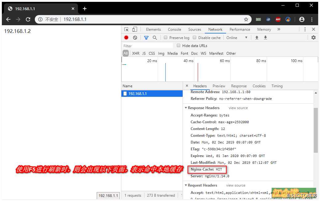This screenshot has width=320, height=201.
Task: Check Hide data URLs
Action: (x=178, y=45)
